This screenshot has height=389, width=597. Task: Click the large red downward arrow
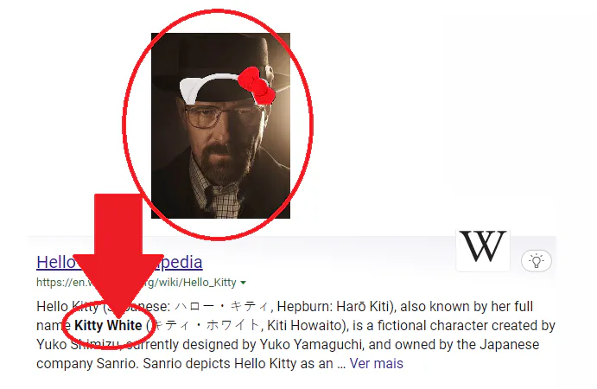pos(118,256)
